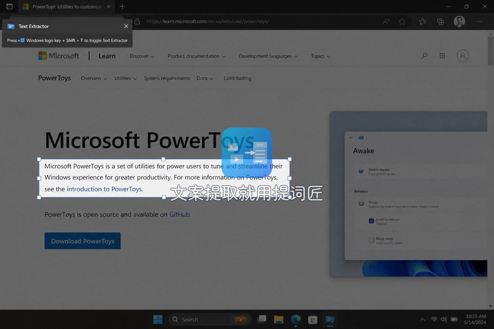This screenshot has width=494, height=329.
Task: Click the learn.microsoft.com URL field
Action: pyautogui.click(x=208, y=22)
